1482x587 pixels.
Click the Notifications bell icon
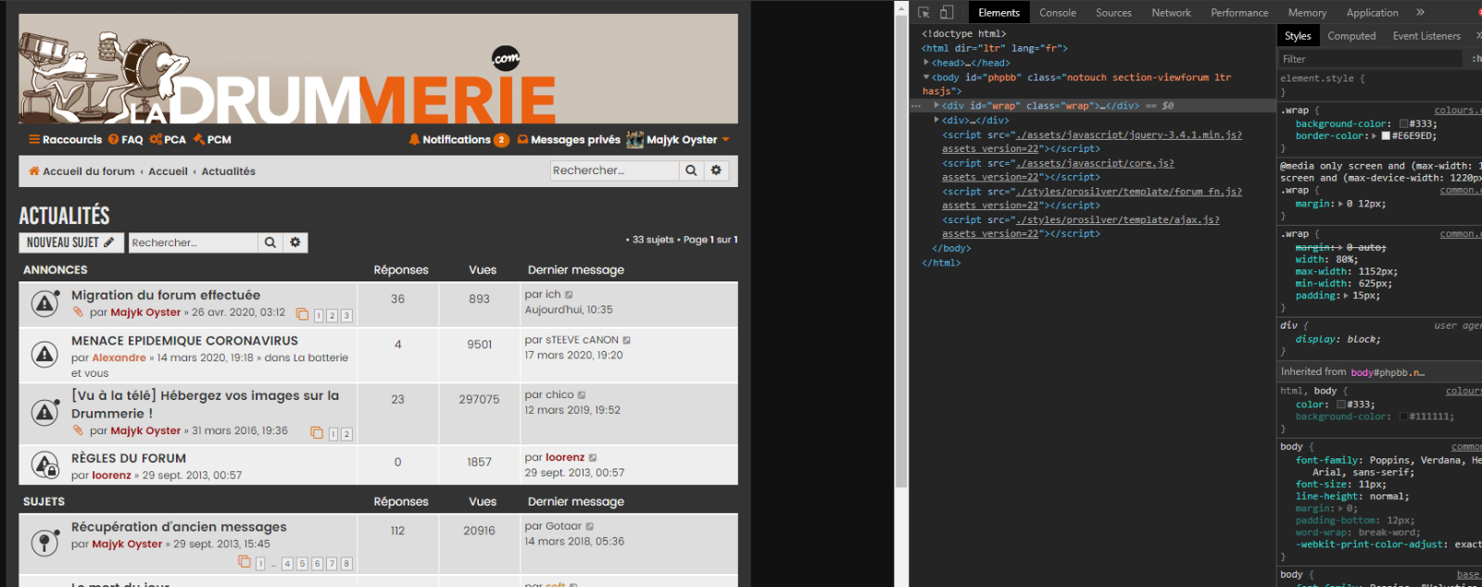414,140
